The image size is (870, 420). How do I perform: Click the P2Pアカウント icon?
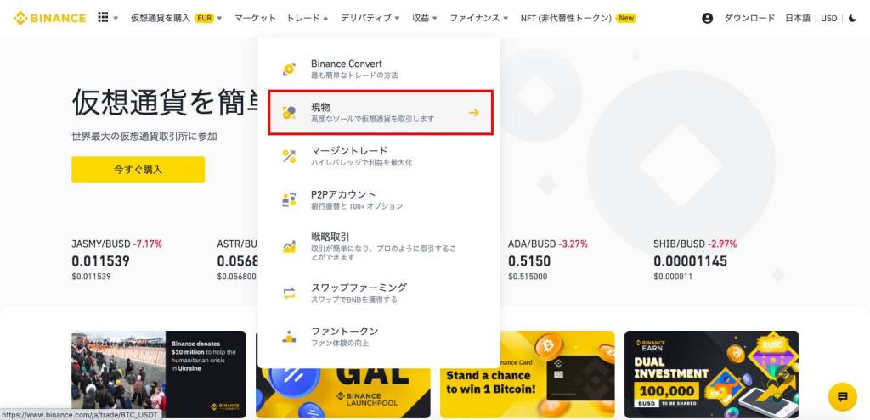(289, 199)
